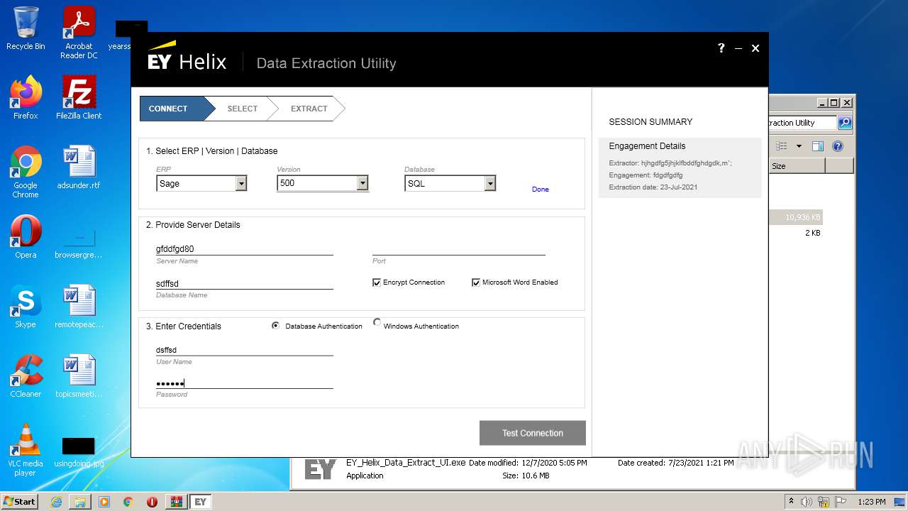Launch Acrobat Reader DC shortcut

tap(79, 33)
